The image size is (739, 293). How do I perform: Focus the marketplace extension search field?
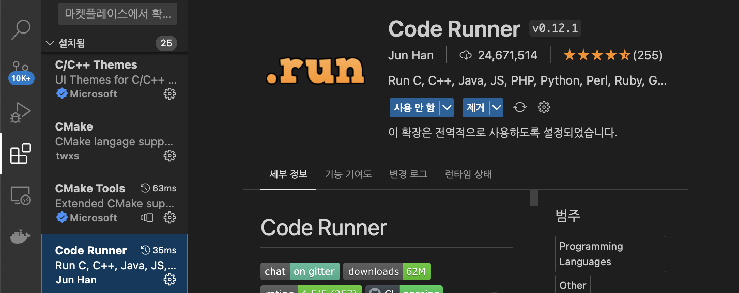click(118, 14)
